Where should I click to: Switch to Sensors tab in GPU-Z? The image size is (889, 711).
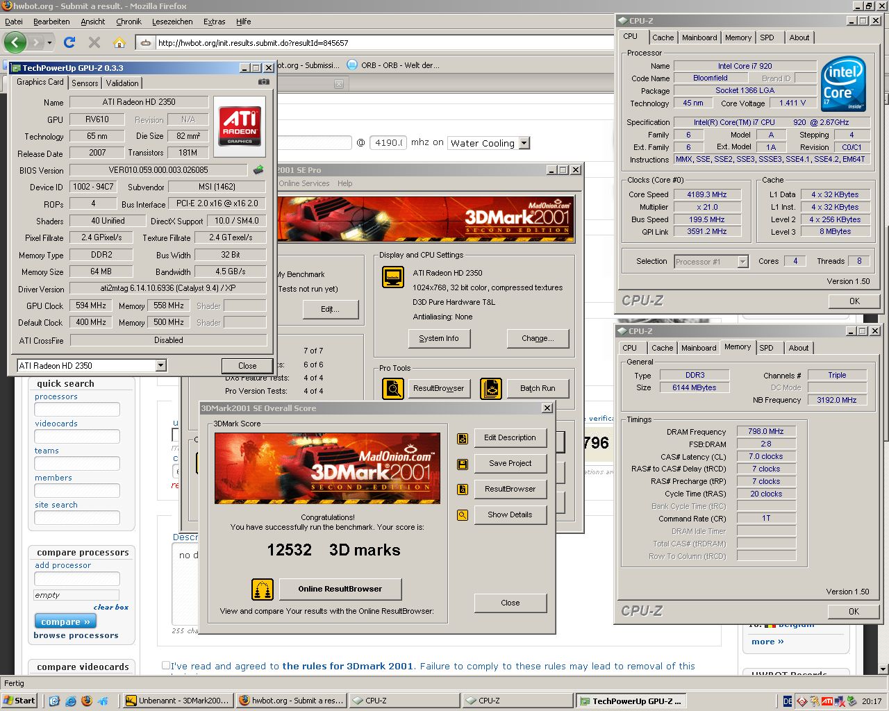point(85,83)
